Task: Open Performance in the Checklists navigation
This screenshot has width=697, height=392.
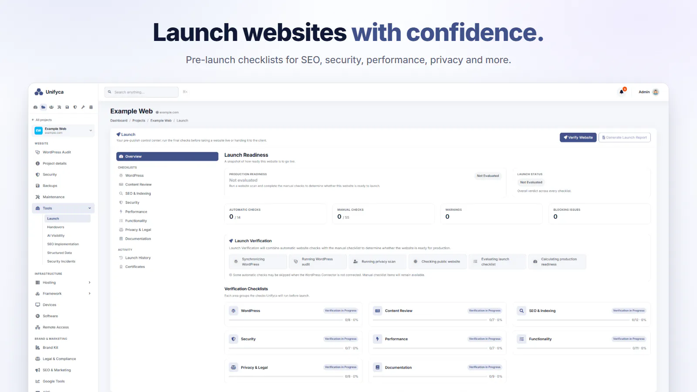Action: [x=136, y=212]
